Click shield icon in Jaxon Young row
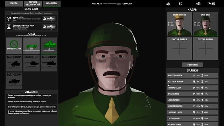The width and height of the screenshot is (224, 126). tap(202, 118)
